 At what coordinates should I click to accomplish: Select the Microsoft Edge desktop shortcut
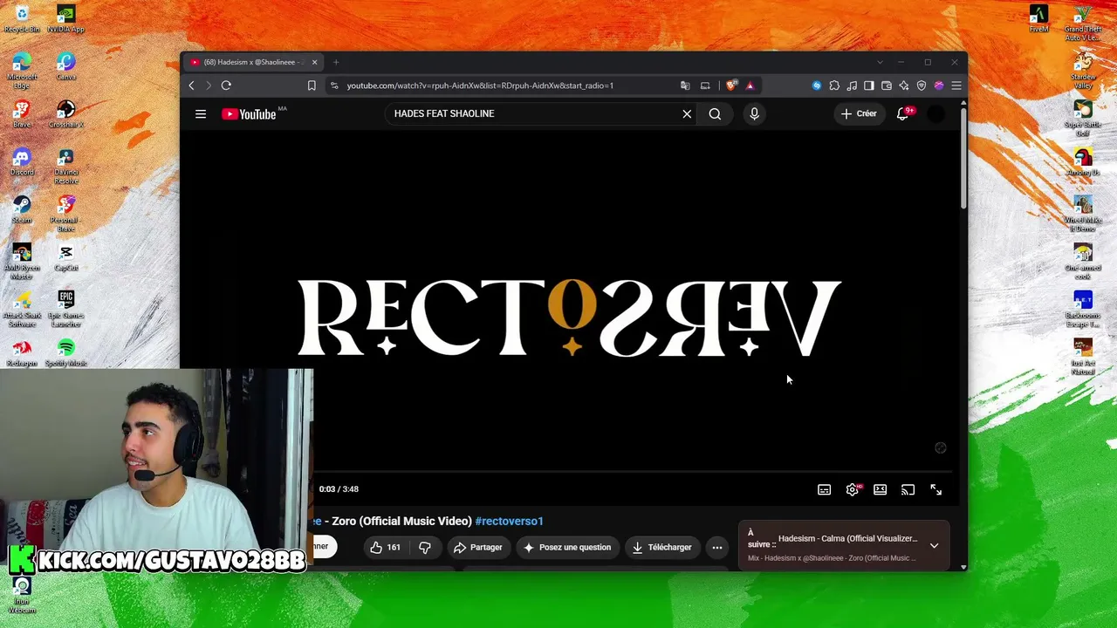[x=22, y=71]
